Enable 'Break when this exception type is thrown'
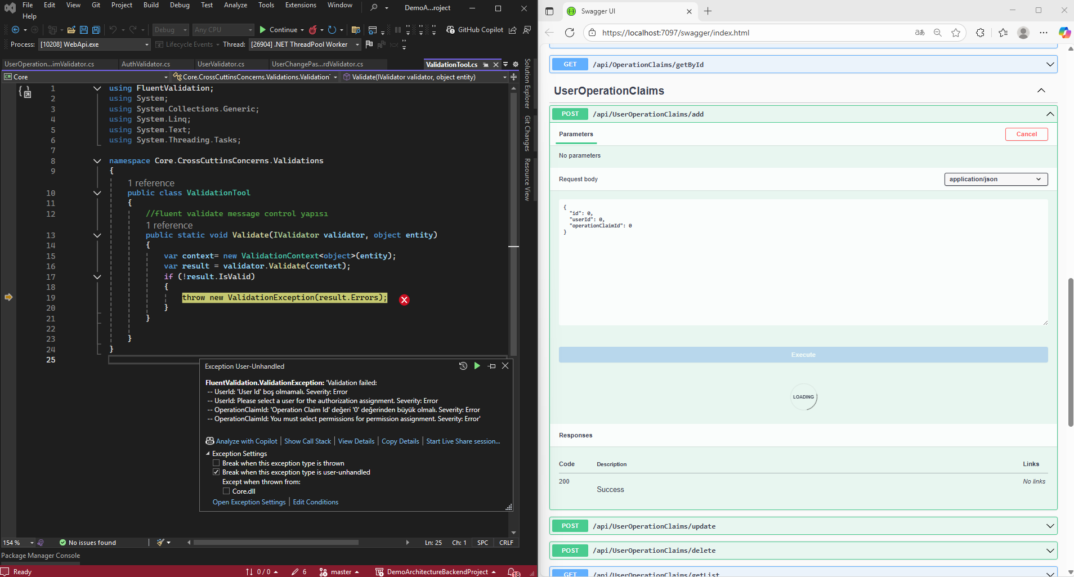 [216, 463]
